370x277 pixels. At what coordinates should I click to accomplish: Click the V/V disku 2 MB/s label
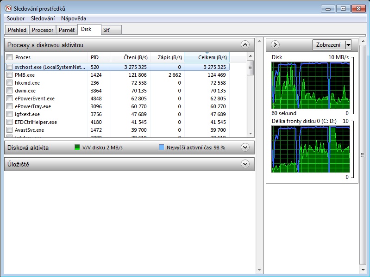click(102, 148)
